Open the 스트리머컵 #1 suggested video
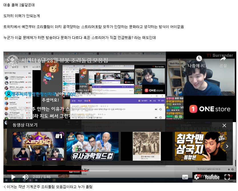This screenshot has height=191, width=238. [x=38, y=146]
